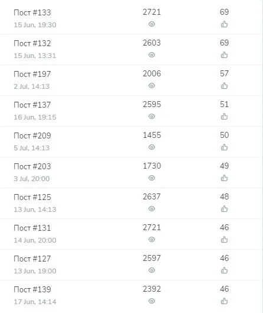Click the 2721 views count of Пост #131
The width and height of the screenshot is (263, 313).
[152, 227]
